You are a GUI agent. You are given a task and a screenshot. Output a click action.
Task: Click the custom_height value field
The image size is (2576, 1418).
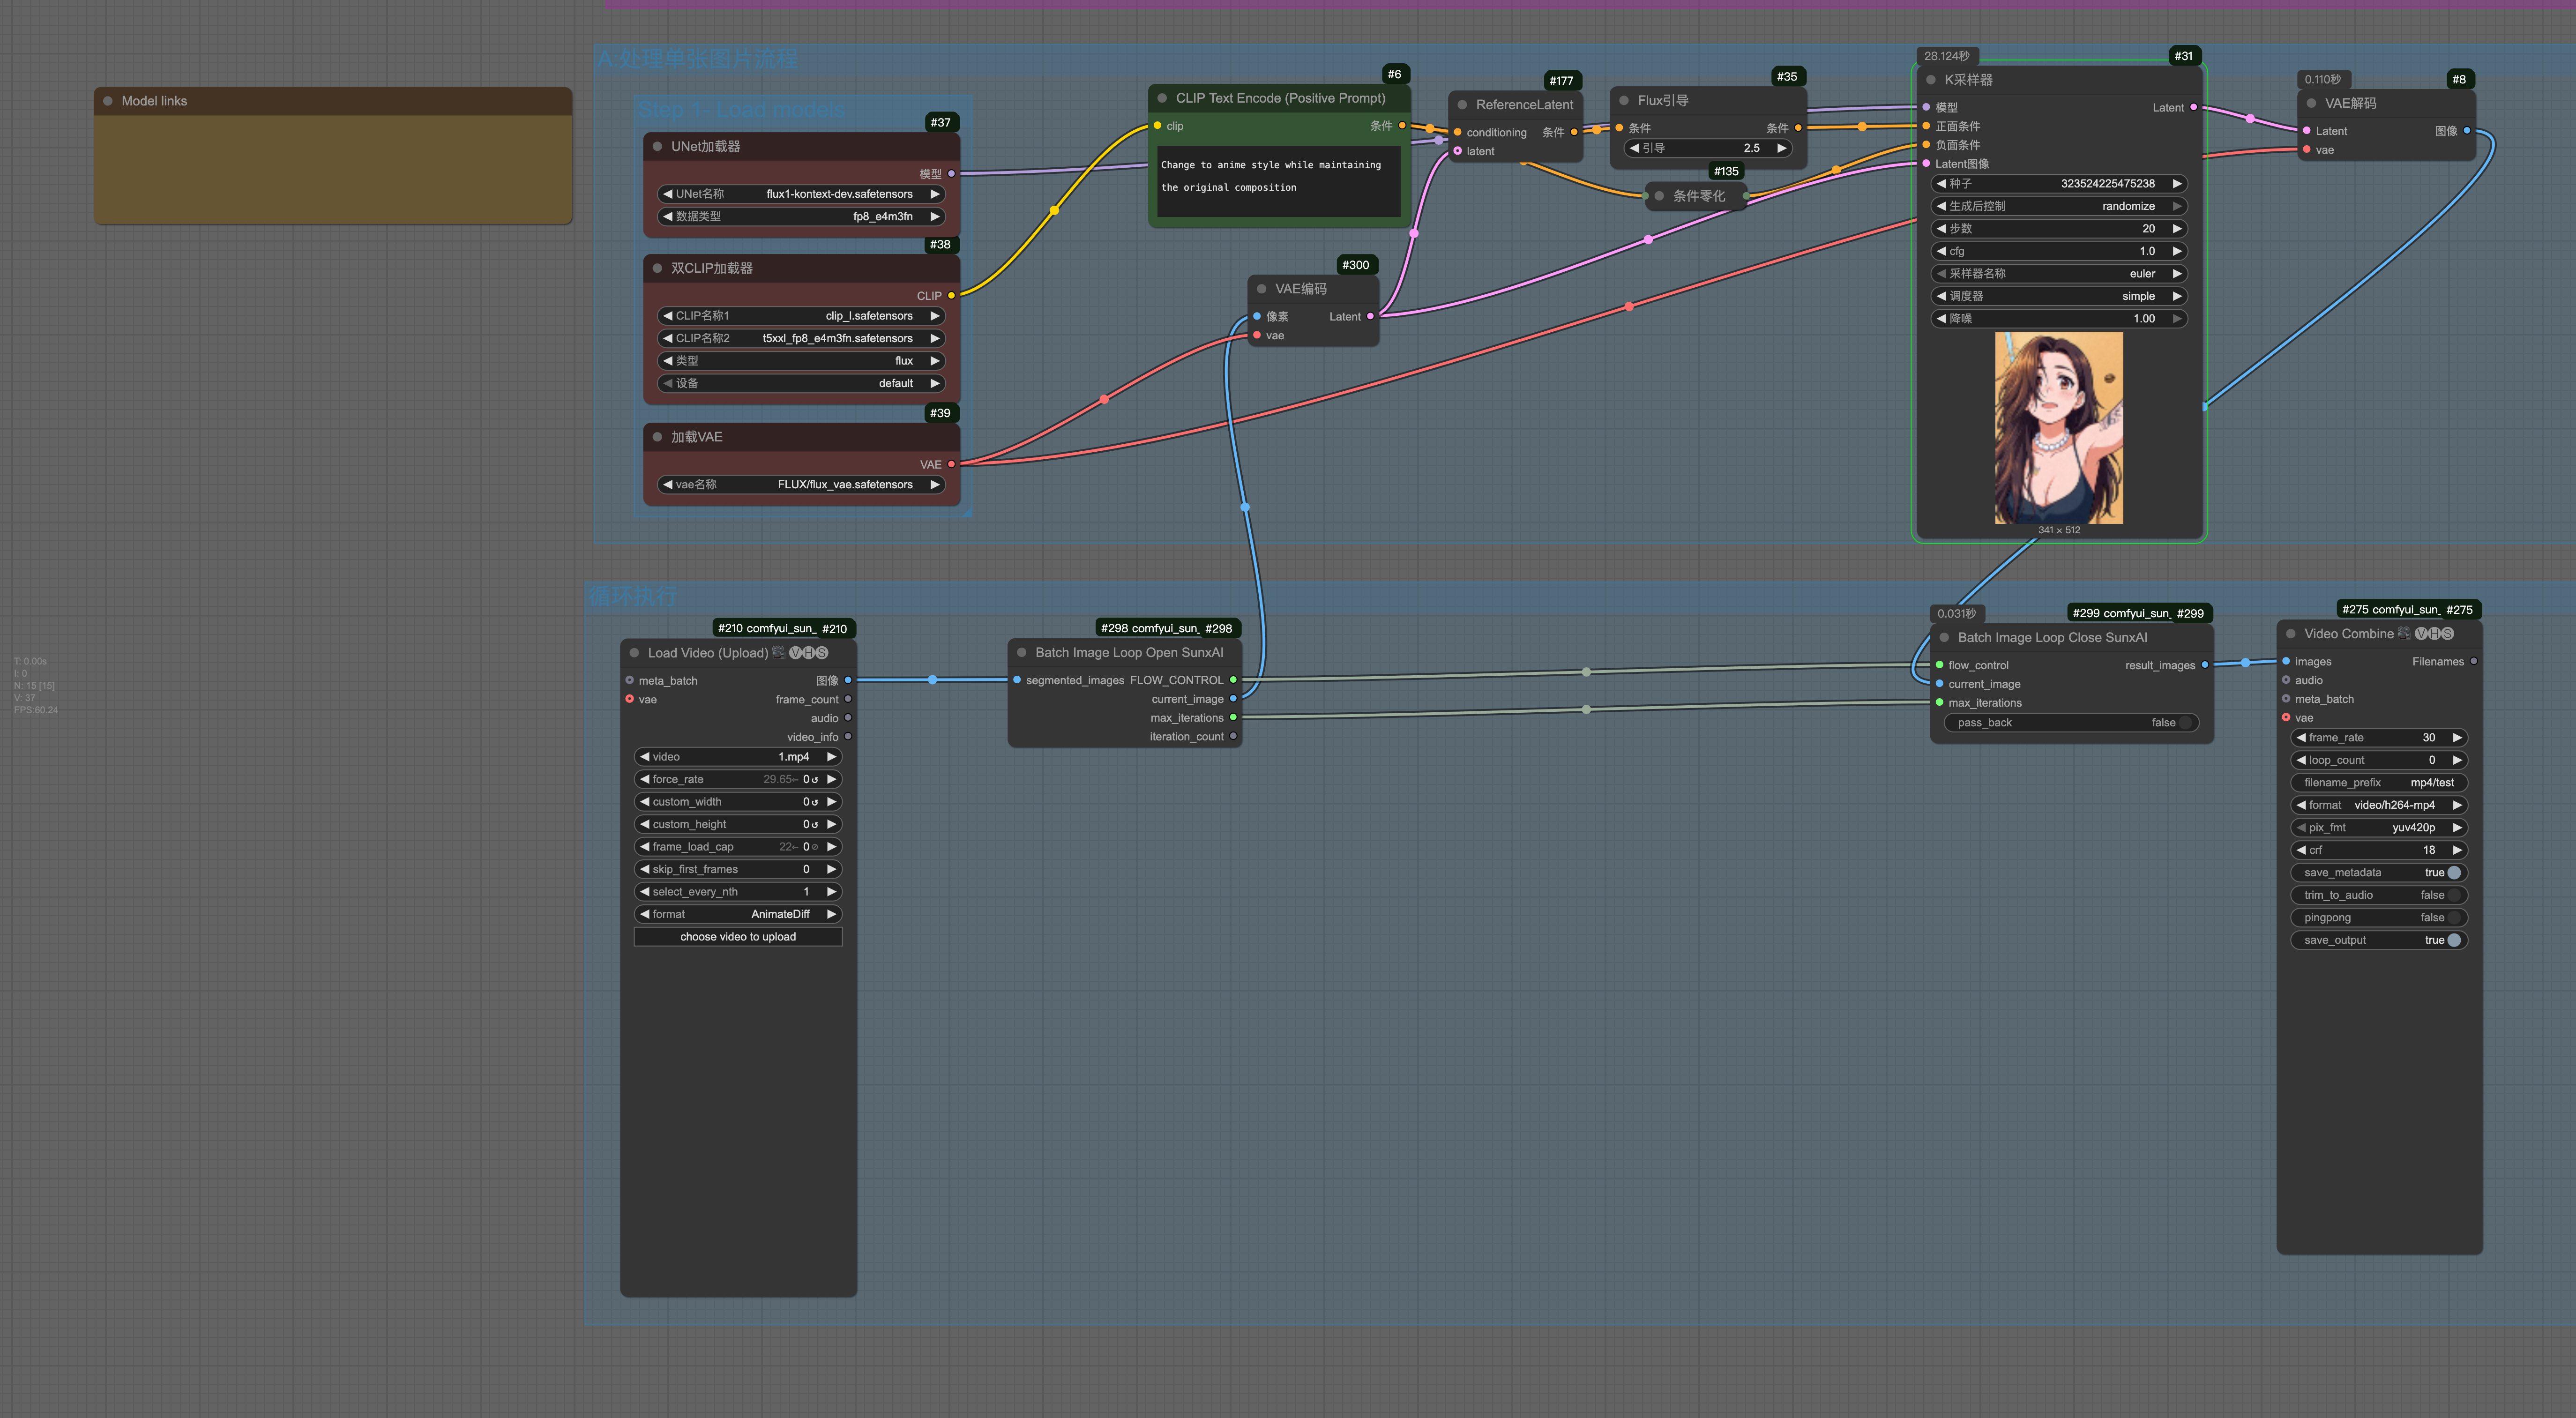[738, 824]
